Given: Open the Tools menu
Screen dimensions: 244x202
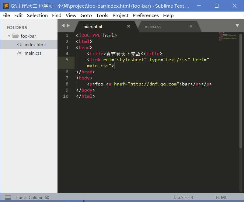Looking at the screenshot, I should click(102, 16).
